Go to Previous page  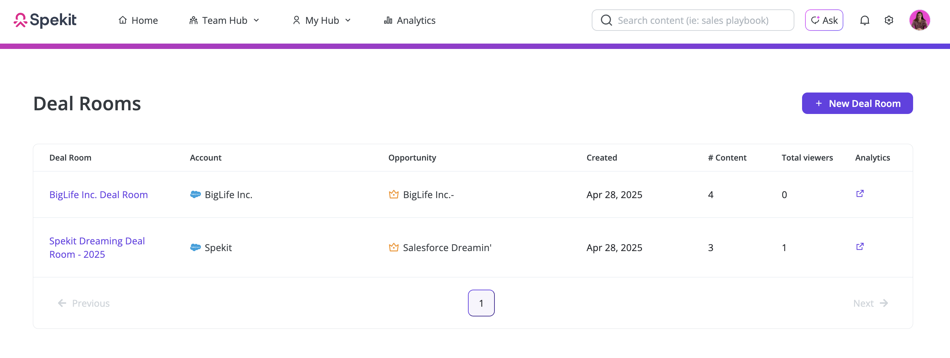click(84, 303)
